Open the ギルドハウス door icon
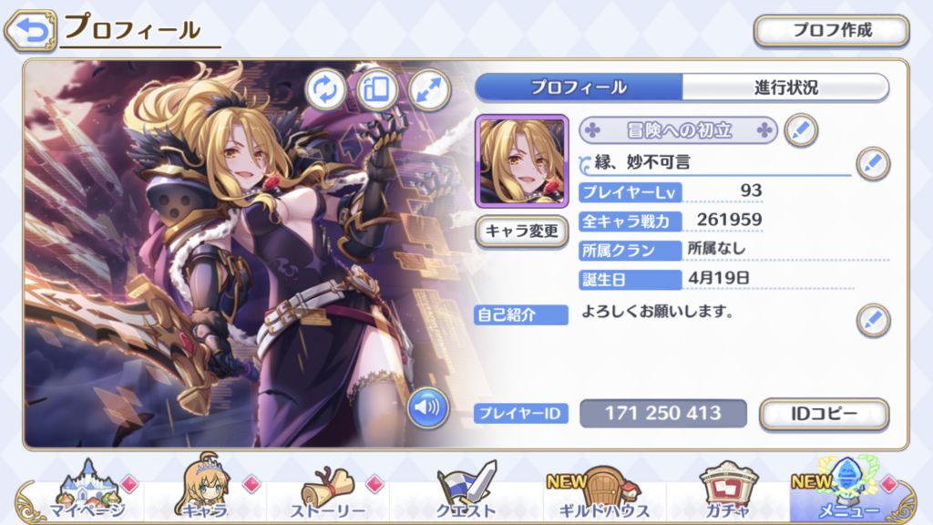 tap(603, 493)
